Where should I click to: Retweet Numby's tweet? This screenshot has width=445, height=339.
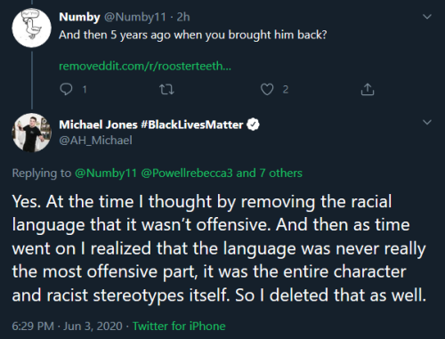point(166,89)
